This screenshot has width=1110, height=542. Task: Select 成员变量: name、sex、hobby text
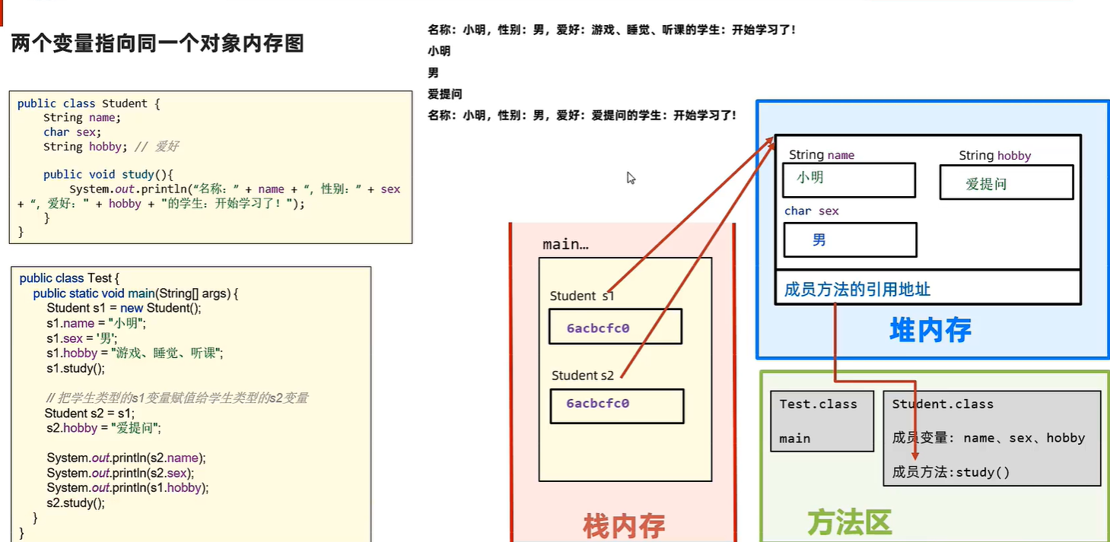989,438
